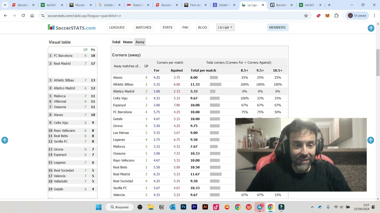Launch Photoshop from the taskbar
Screen dimensions: 380x213
point(183,207)
